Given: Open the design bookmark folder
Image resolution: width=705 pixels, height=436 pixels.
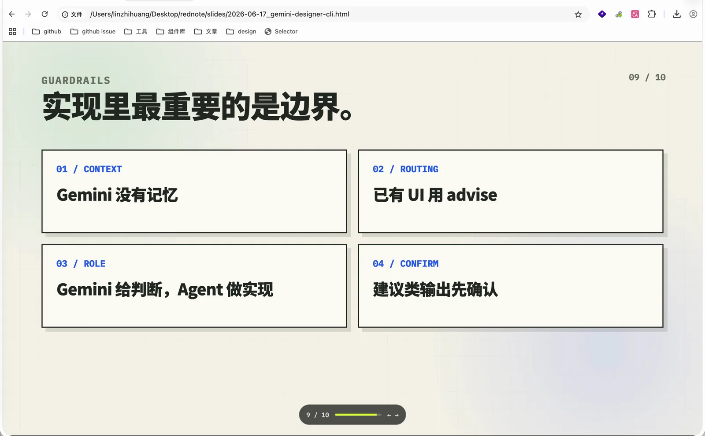Looking at the screenshot, I should [x=241, y=31].
